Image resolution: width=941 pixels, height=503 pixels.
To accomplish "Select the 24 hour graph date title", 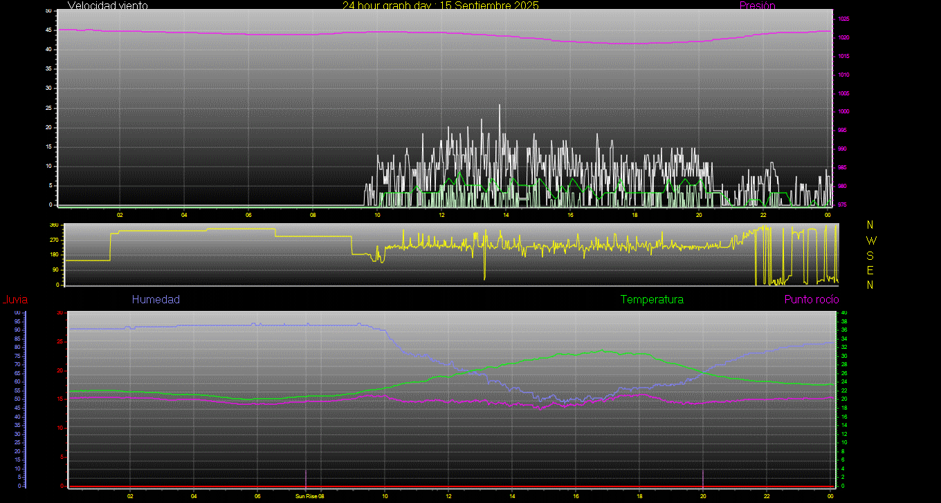I will [x=440, y=6].
